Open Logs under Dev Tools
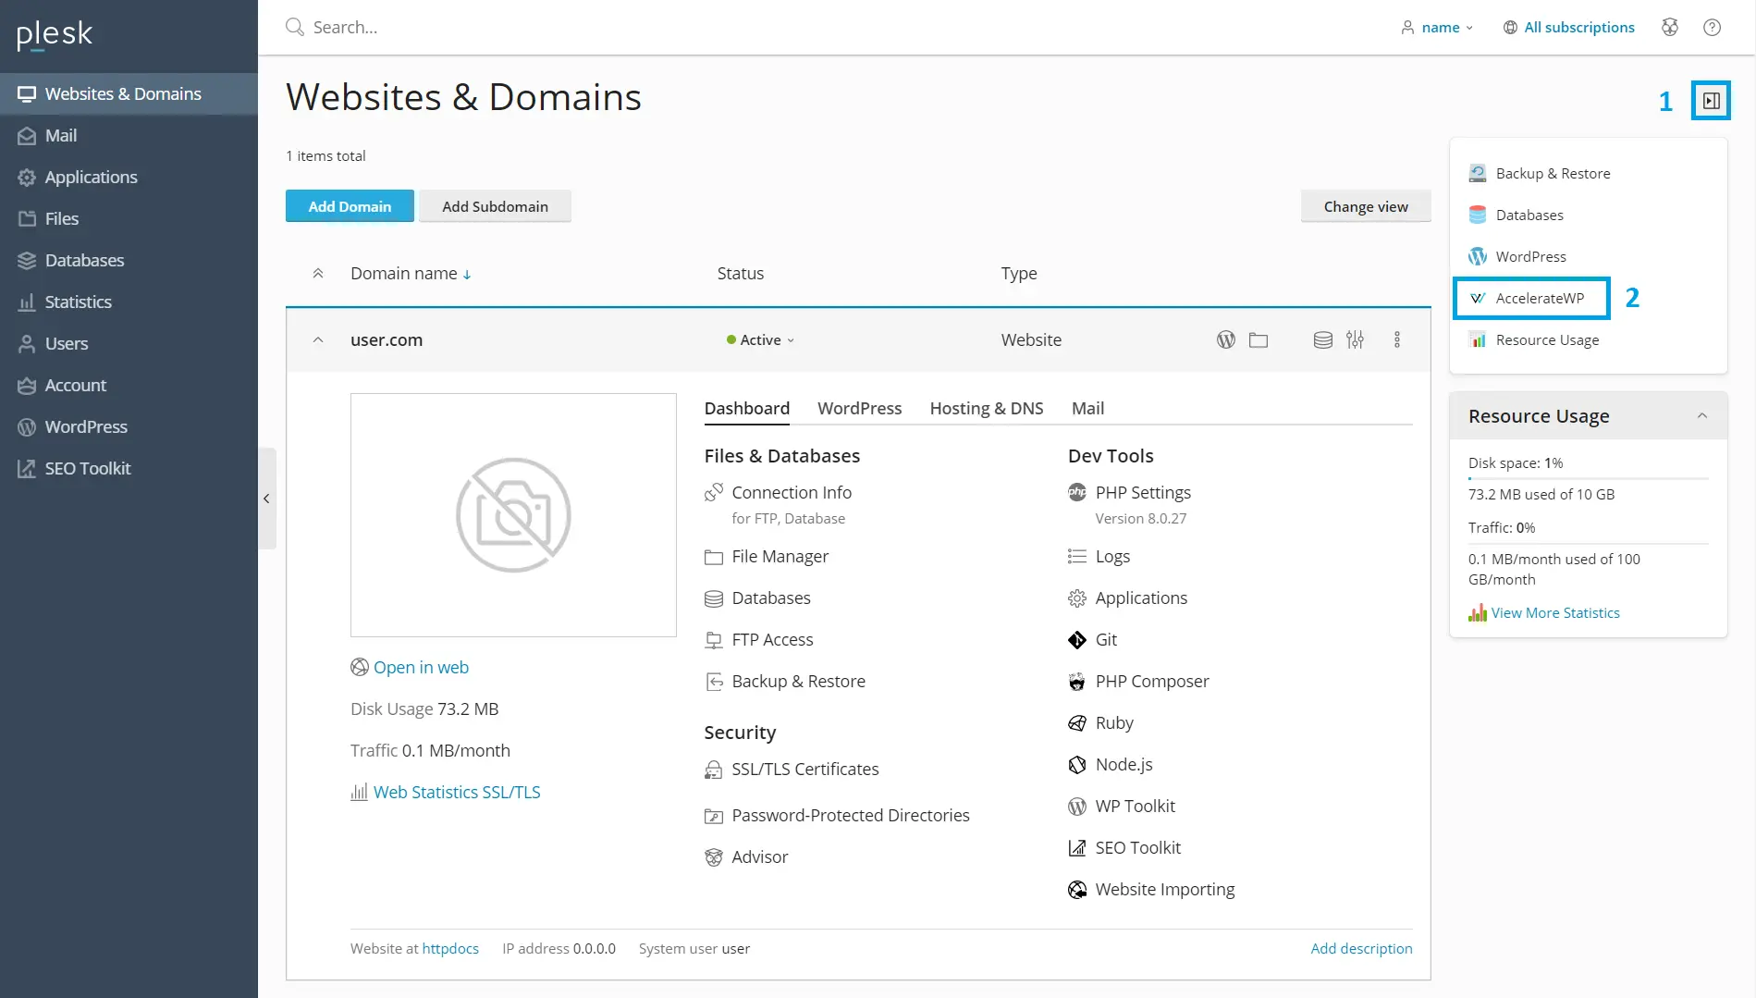This screenshot has width=1756, height=998. coord(1099,556)
